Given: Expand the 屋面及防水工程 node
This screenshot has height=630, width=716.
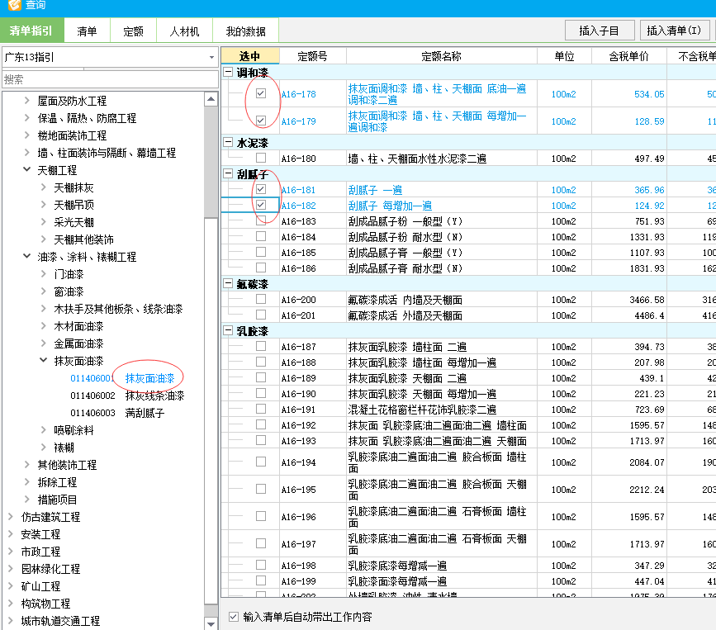Looking at the screenshot, I should (27, 101).
